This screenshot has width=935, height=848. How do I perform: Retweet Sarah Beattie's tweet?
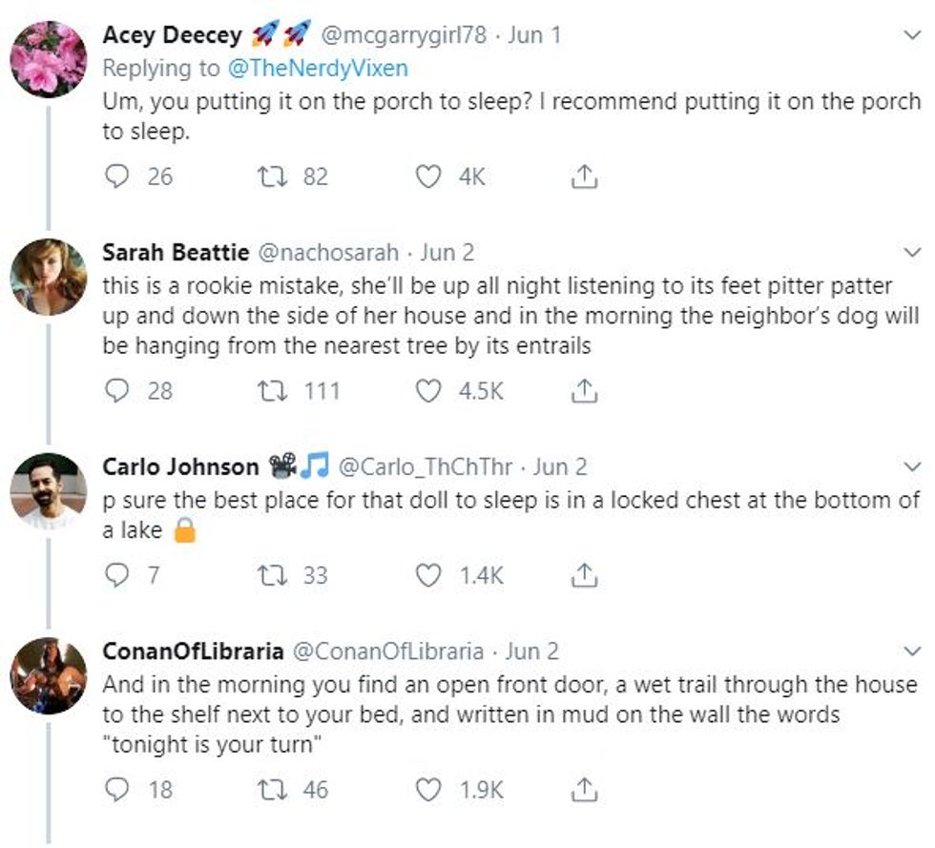coord(270,391)
